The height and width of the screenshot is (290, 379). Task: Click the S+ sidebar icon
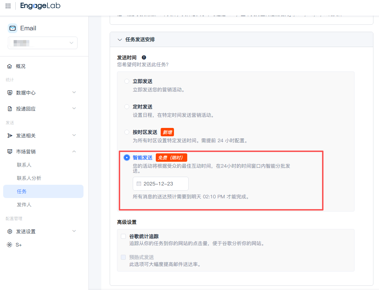pos(10,245)
